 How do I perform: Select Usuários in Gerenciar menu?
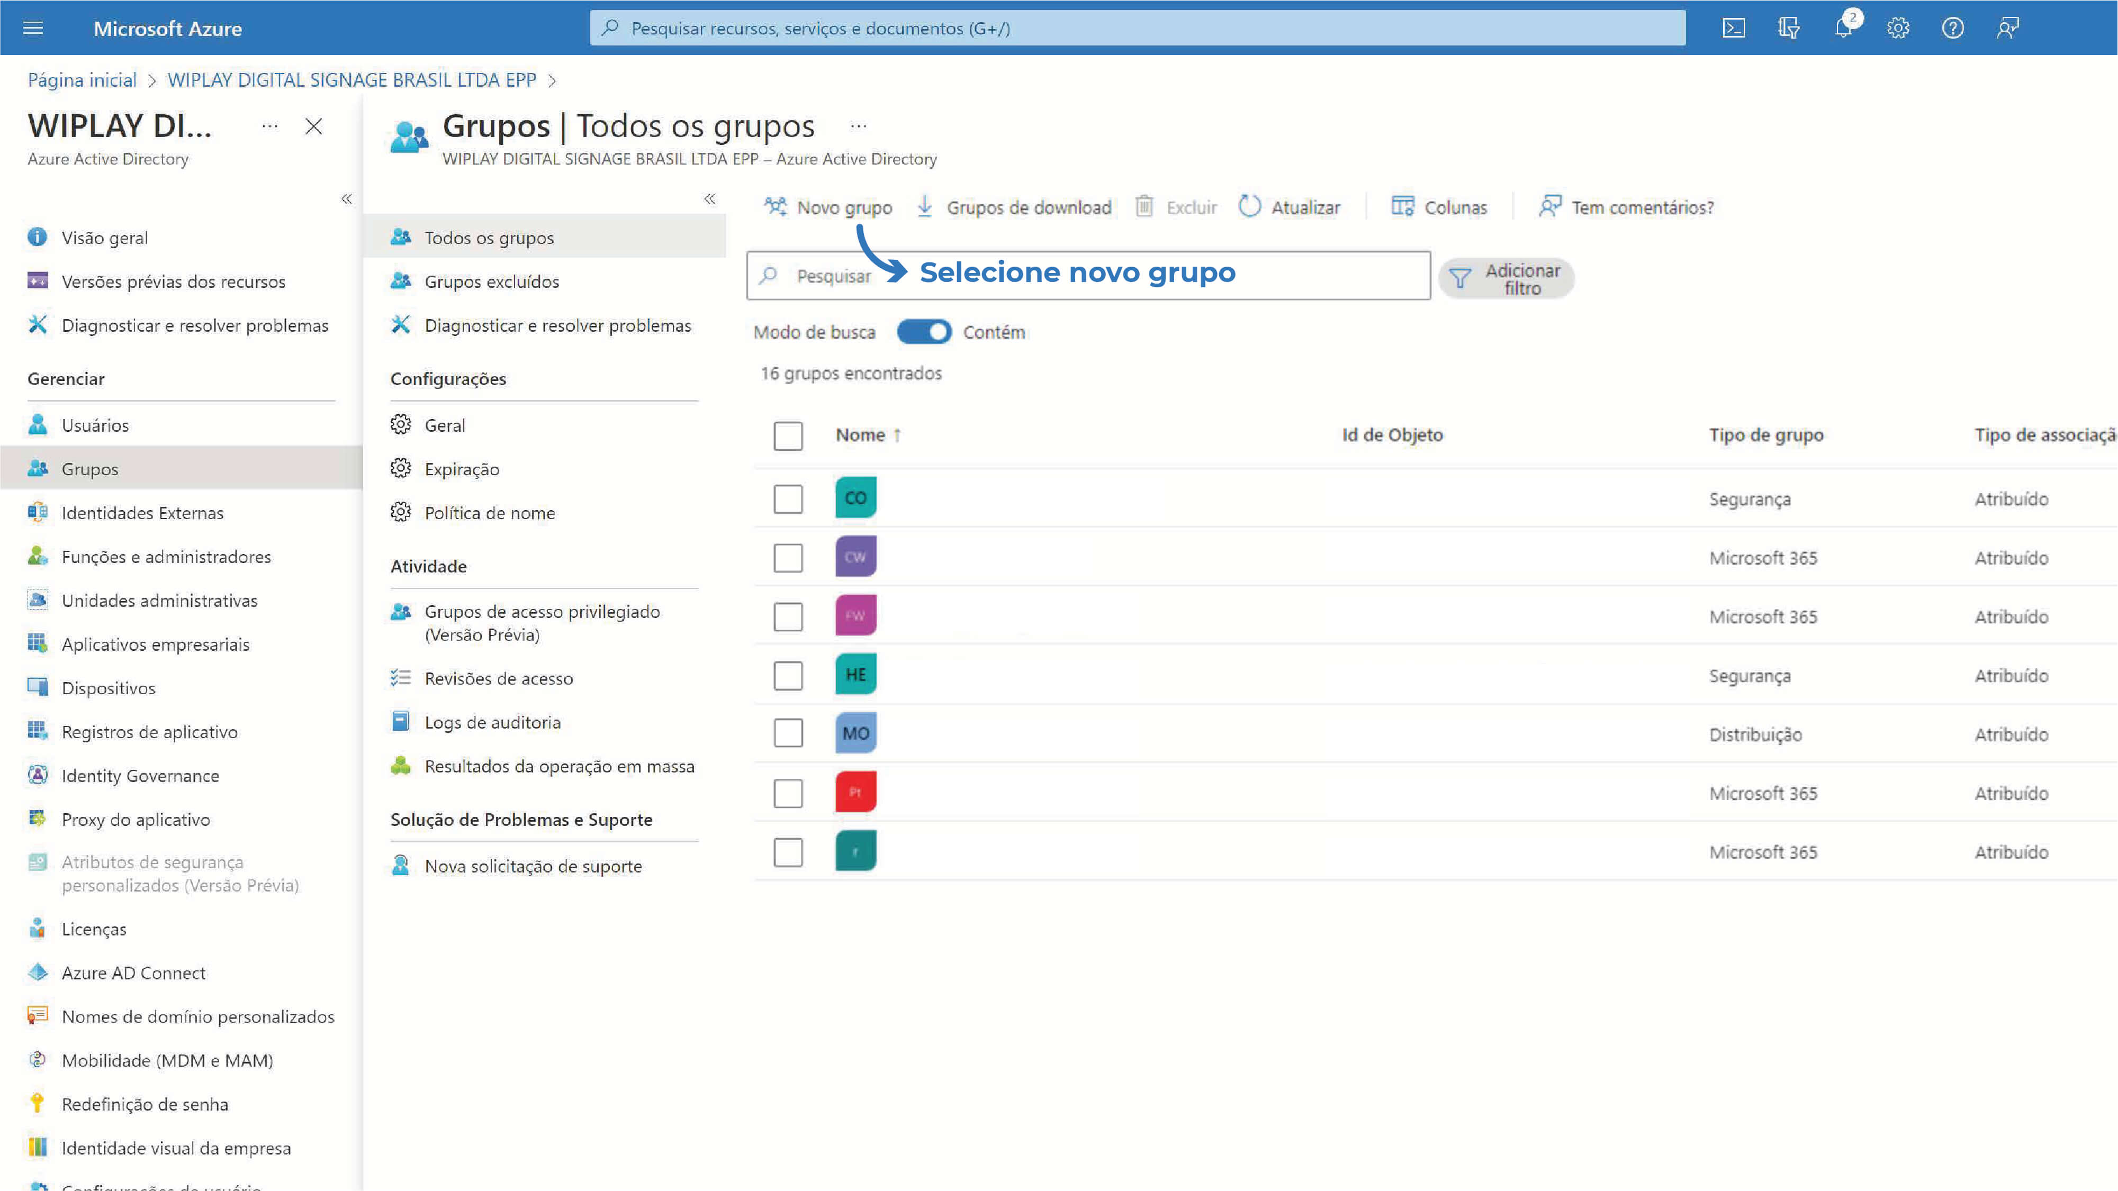tap(95, 425)
